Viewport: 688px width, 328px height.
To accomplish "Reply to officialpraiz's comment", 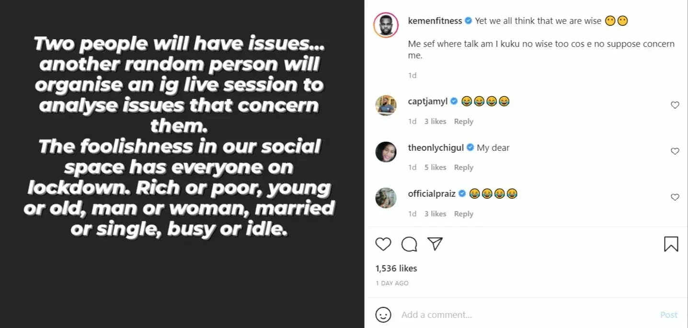I will click(463, 214).
